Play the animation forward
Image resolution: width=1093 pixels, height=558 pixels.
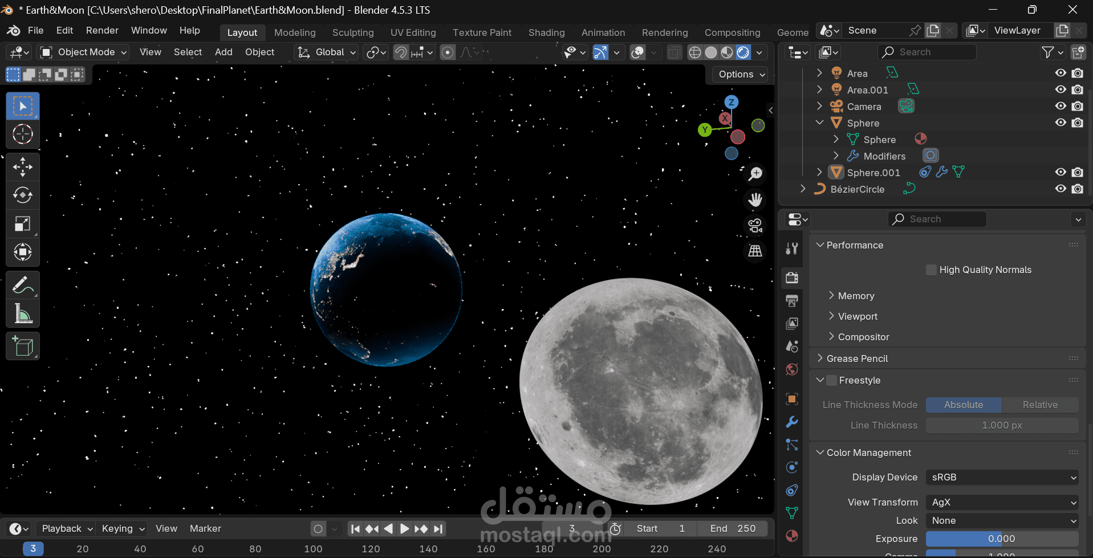(404, 529)
